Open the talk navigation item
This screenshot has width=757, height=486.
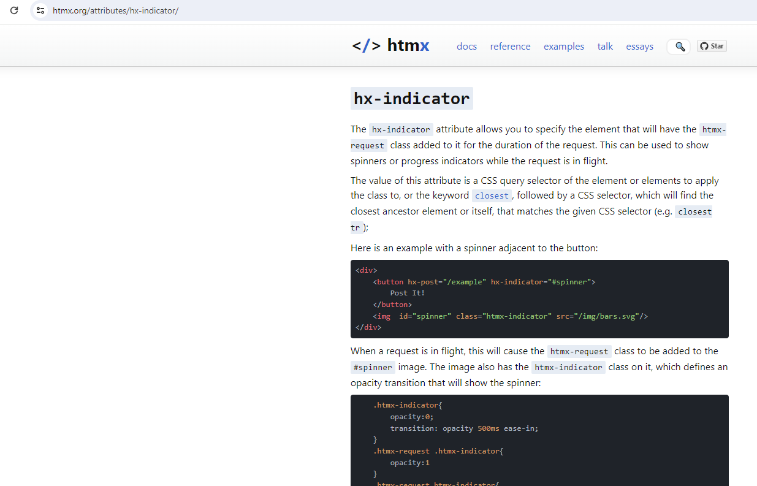coord(605,47)
